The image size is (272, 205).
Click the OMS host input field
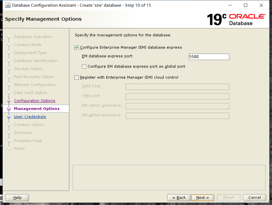pyautogui.click(x=177, y=87)
